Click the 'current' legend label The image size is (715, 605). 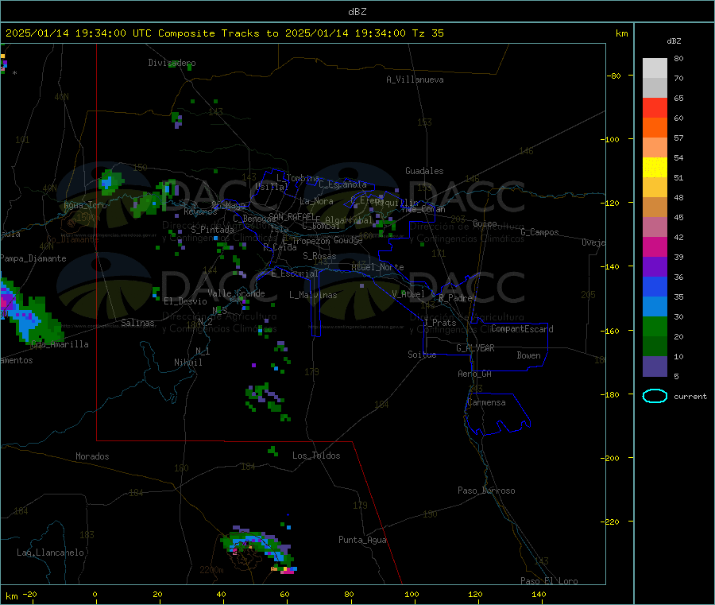690,397
